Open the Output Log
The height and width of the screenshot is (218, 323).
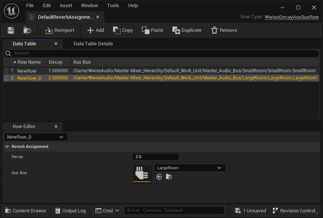point(70,211)
